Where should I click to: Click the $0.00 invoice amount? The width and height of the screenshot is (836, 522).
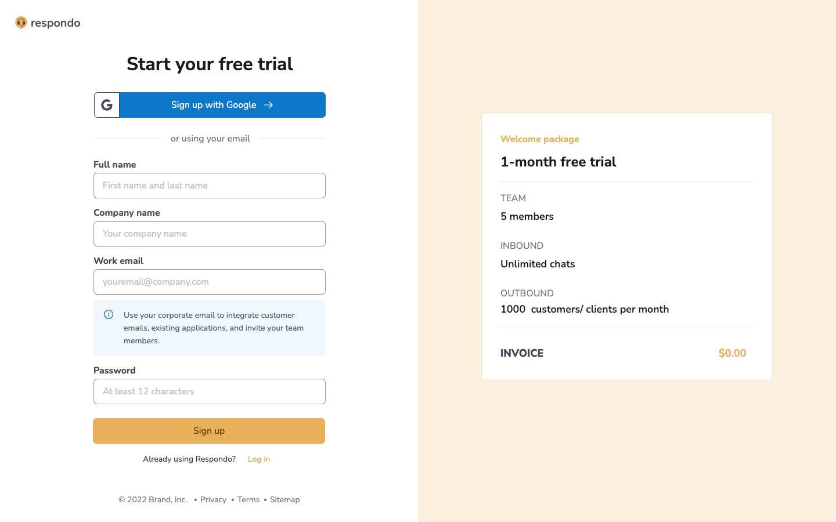click(732, 353)
